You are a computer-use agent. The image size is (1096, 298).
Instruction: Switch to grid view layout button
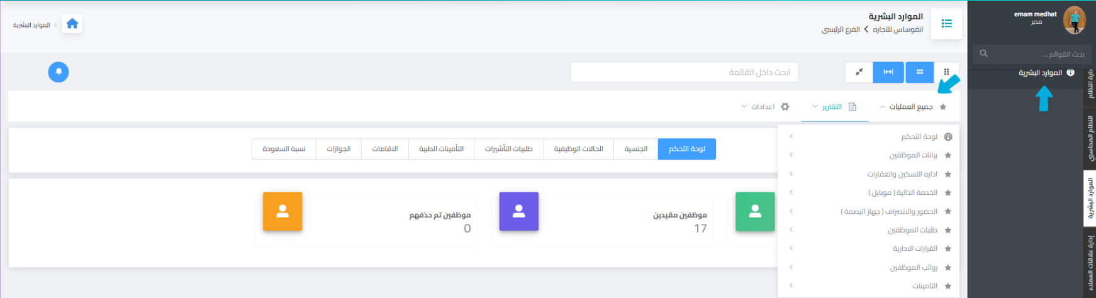click(x=920, y=72)
